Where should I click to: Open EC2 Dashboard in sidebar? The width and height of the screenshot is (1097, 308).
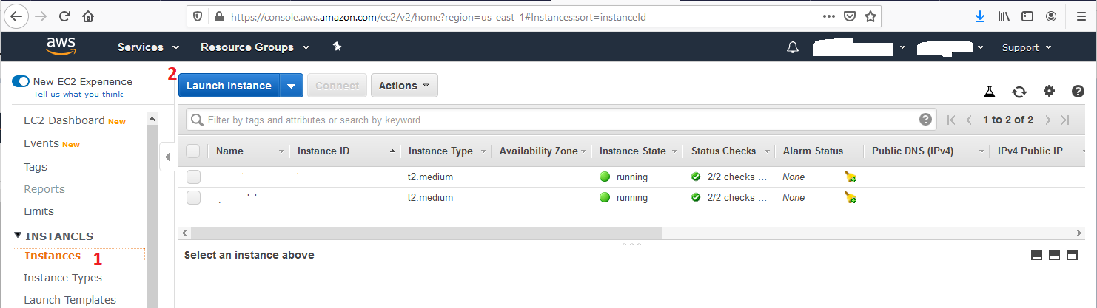64,120
